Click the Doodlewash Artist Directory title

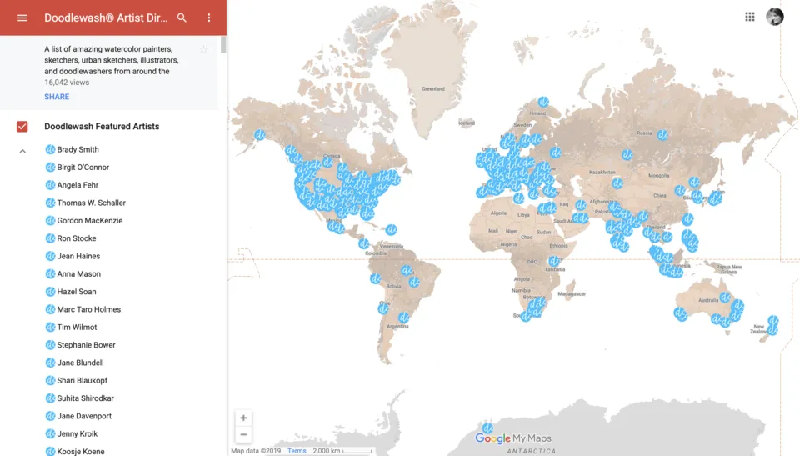pos(106,18)
